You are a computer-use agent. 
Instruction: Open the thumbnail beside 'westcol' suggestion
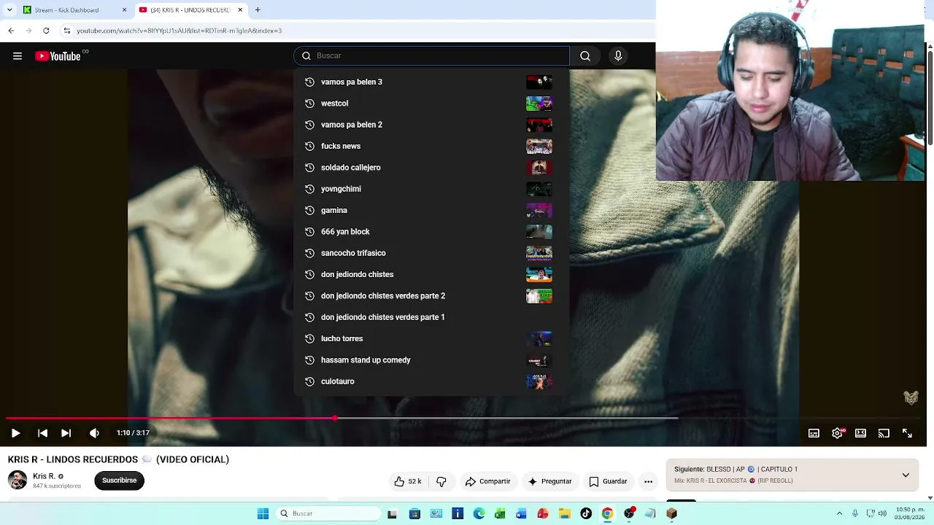(539, 104)
